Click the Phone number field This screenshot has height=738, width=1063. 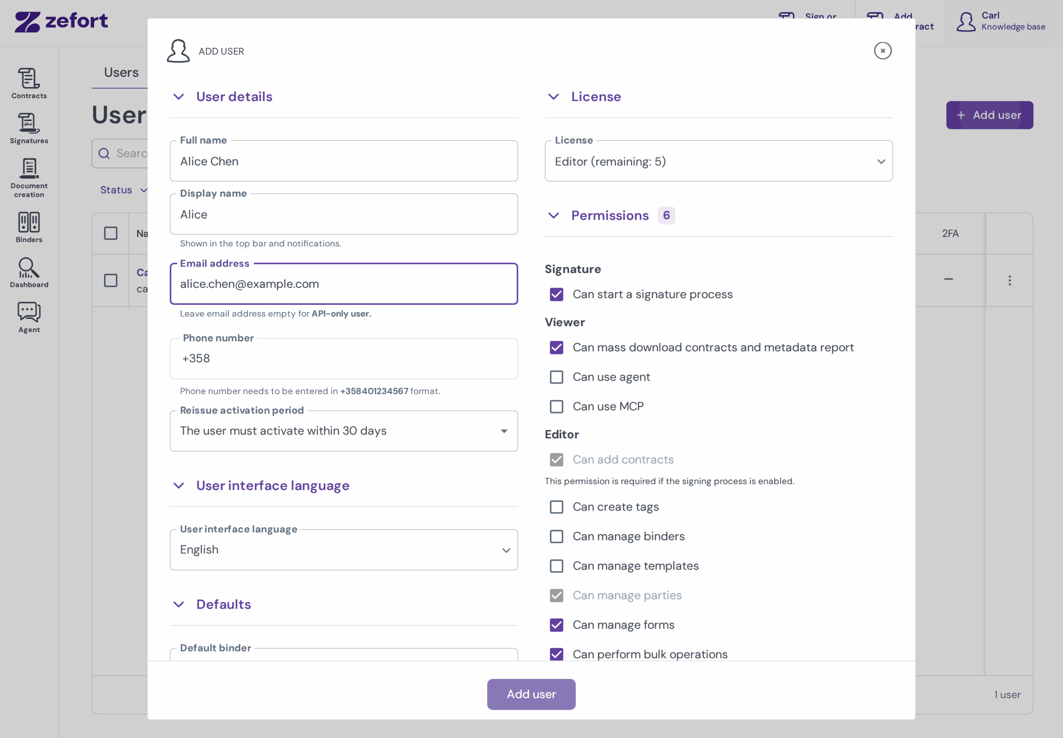[x=344, y=359]
